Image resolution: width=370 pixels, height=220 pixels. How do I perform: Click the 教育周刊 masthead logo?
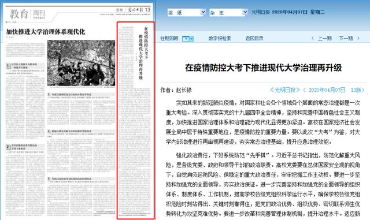[x=27, y=14]
